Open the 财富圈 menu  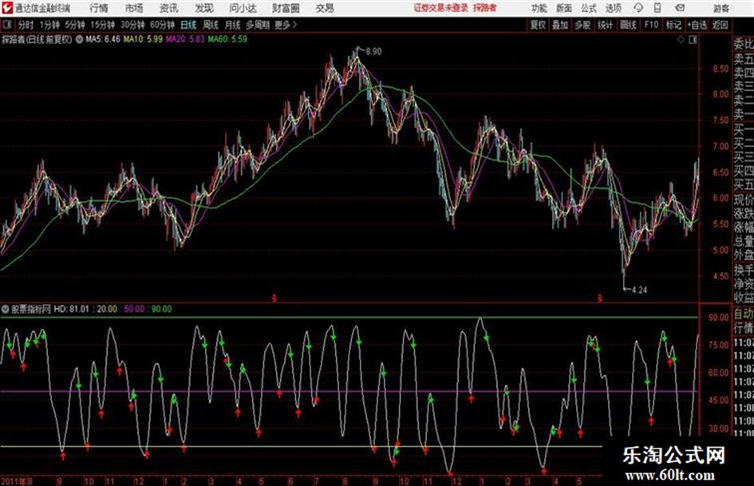click(x=286, y=8)
